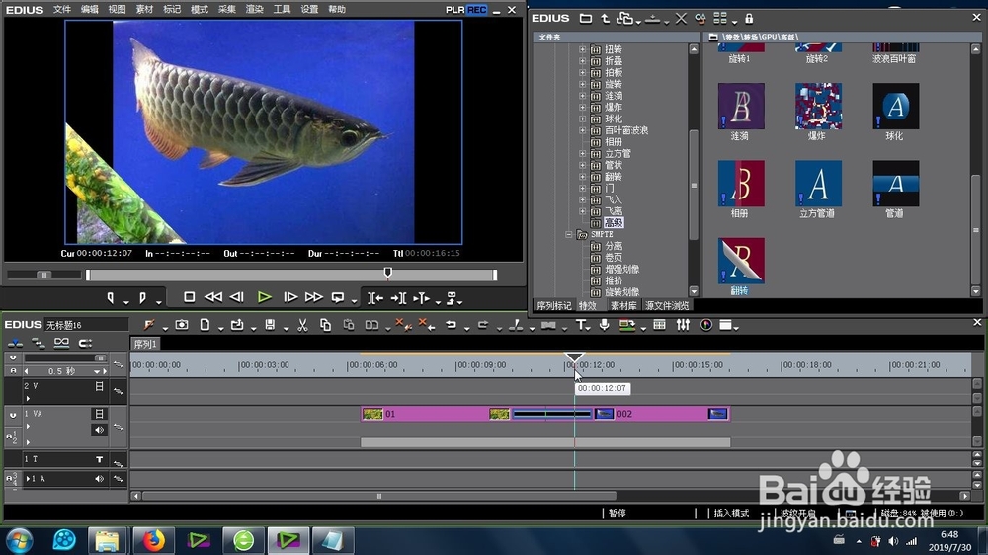Open the audio mixer sliders icon
The height and width of the screenshot is (555, 988).
(x=683, y=325)
